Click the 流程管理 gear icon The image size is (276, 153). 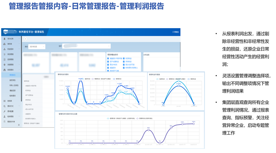pos(4,65)
